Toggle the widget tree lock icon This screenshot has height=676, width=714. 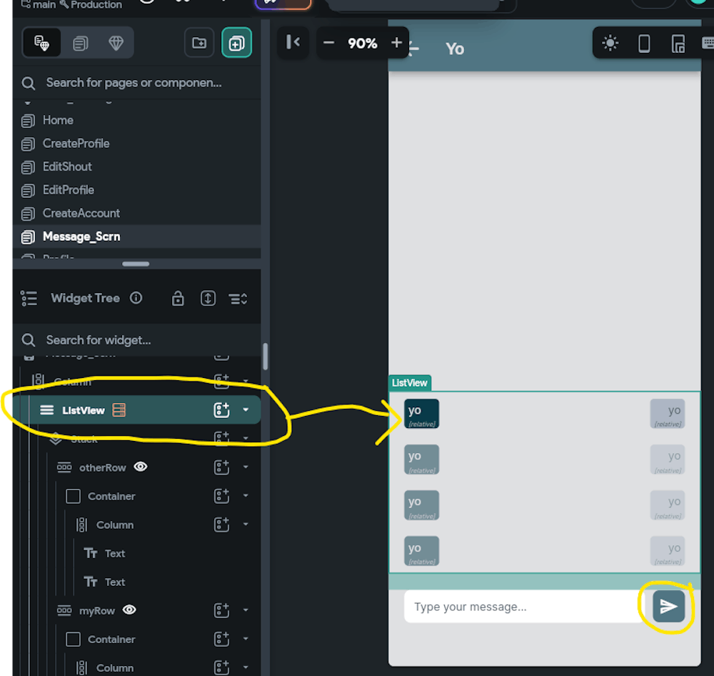click(178, 299)
